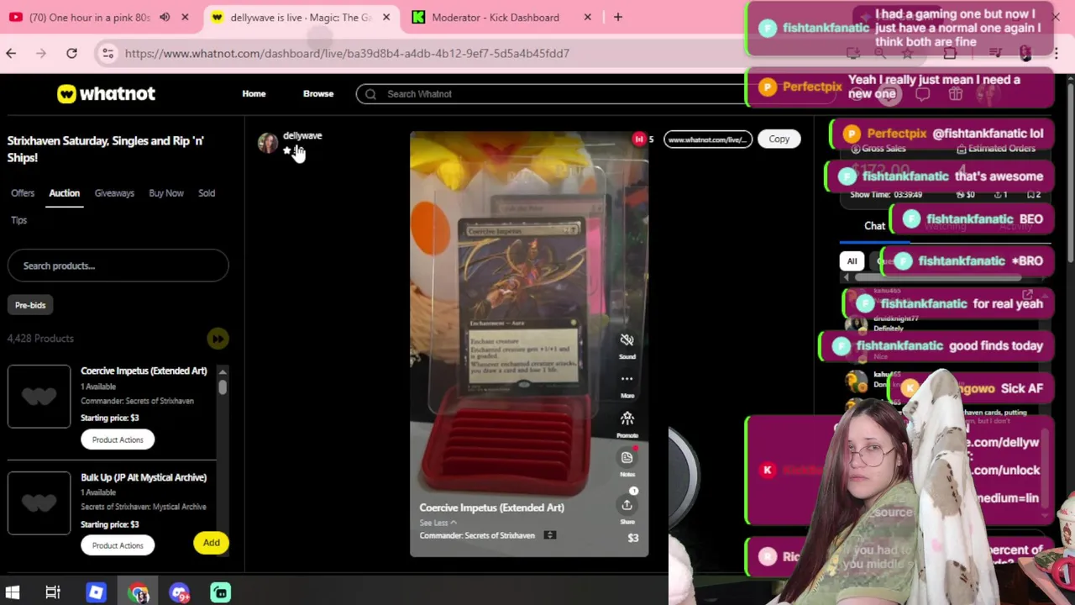Click the dellywave username
Image resolution: width=1075 pixels, height=605 pixels.
click(302, 135)
